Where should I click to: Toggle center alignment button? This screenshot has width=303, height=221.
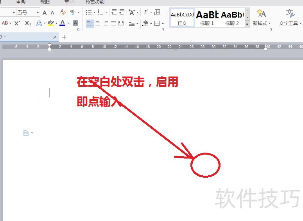pos(98,23)
